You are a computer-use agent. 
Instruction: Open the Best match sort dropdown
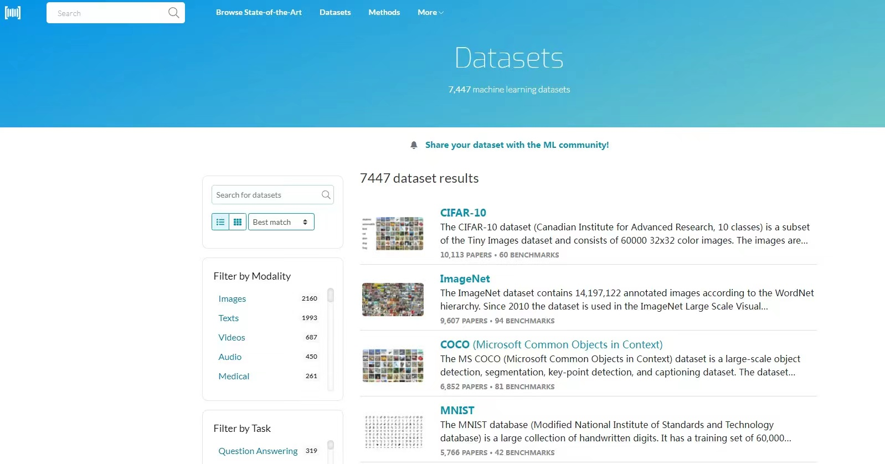281,222
